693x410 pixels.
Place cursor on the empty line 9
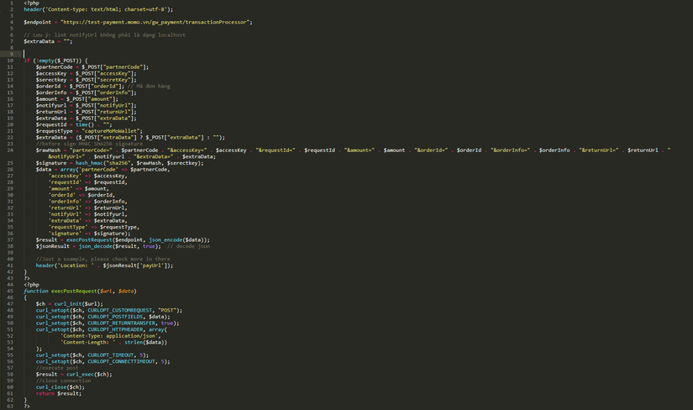point(84,54)
